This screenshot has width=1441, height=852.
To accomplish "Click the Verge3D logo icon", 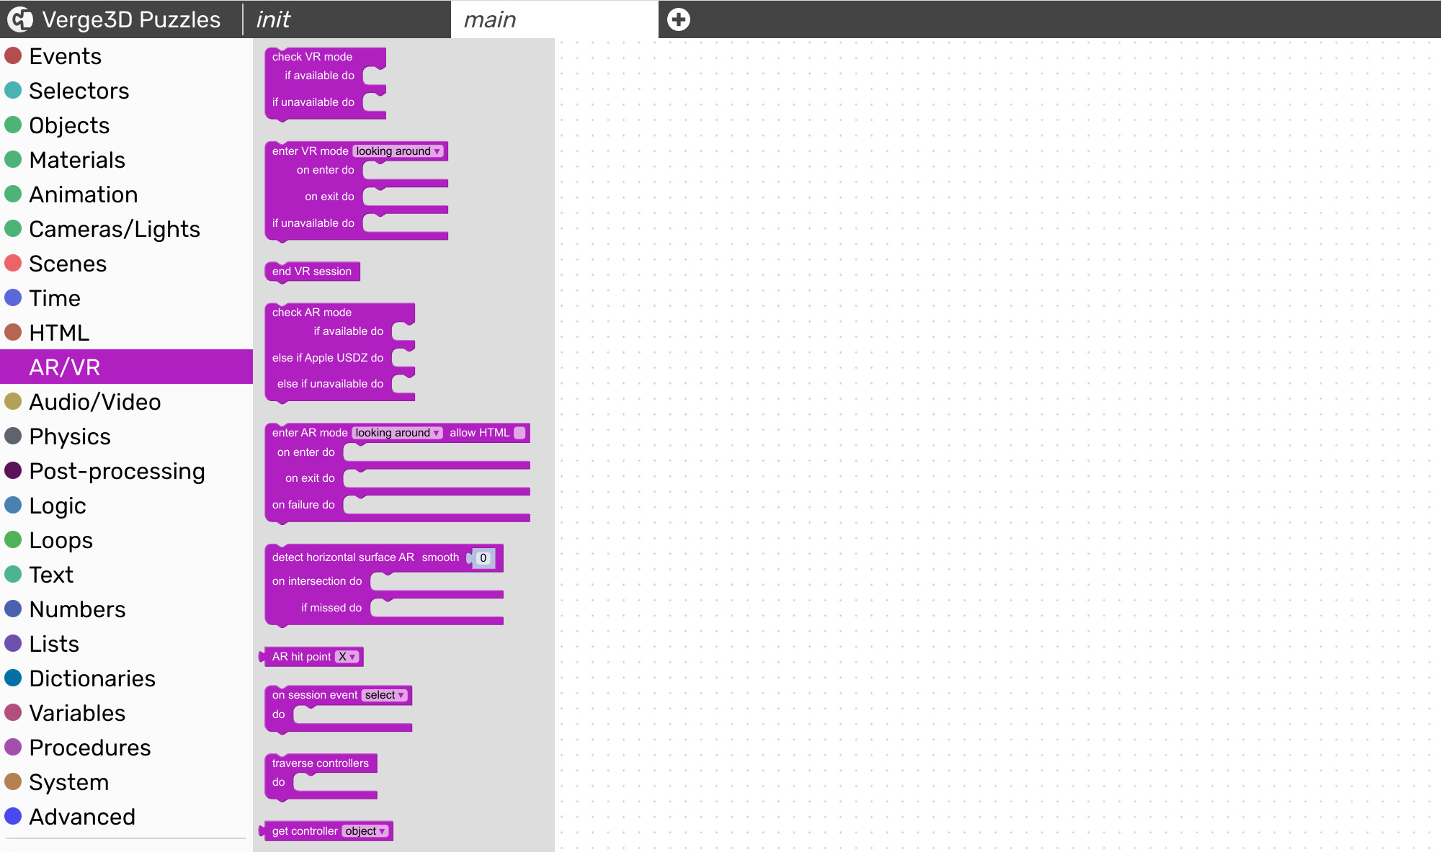I will (x=20, y=19).
